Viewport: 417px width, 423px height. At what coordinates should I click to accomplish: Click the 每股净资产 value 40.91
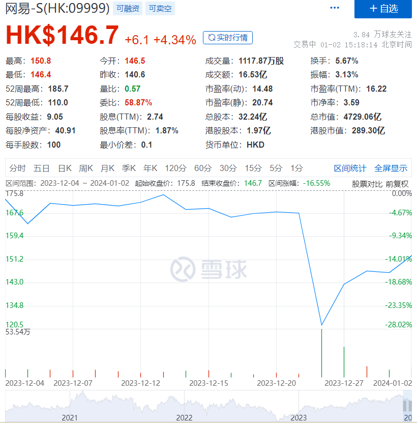pyautogui.click(x=65, y=131)
